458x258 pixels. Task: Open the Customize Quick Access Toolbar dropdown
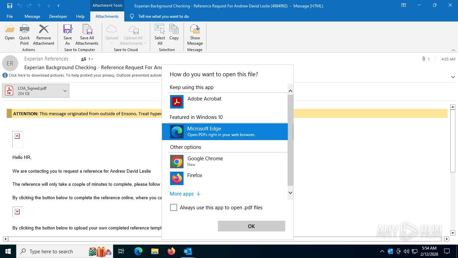tap(59, 6)
